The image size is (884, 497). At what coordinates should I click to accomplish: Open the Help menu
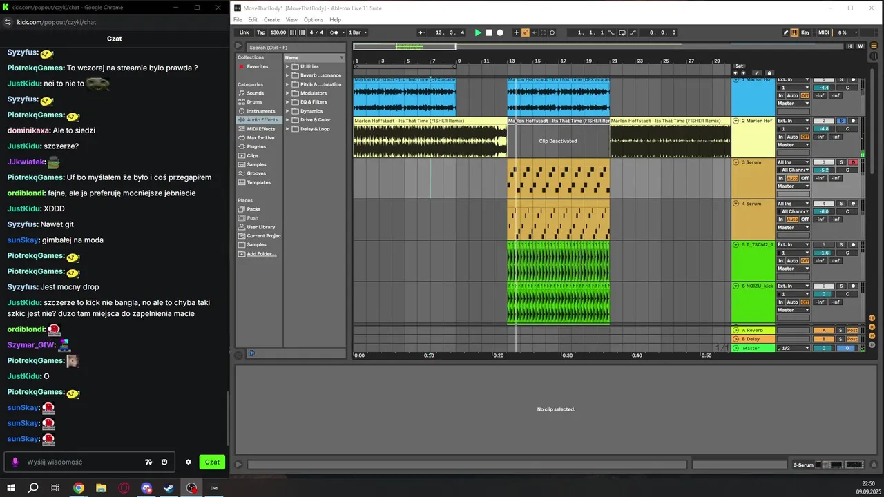coord(335,19)
